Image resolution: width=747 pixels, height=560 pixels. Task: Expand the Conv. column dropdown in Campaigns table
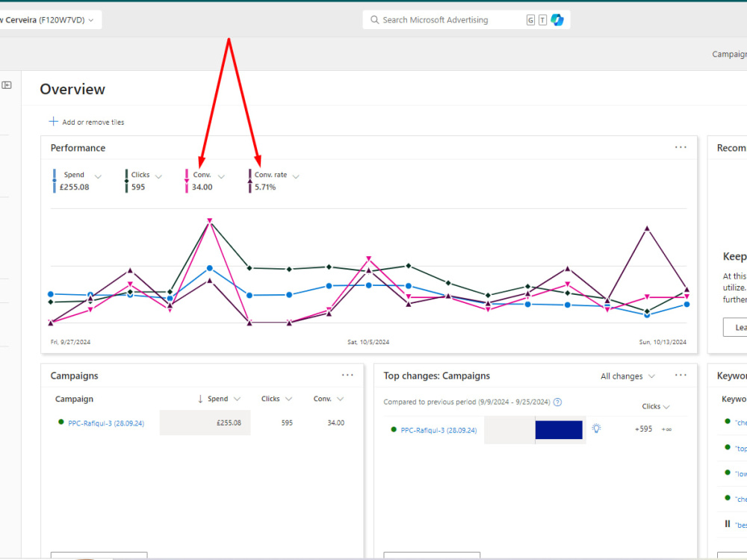tap(340, 399)
